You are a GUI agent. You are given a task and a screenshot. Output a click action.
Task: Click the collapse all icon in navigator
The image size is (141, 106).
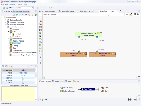[14, 14]
